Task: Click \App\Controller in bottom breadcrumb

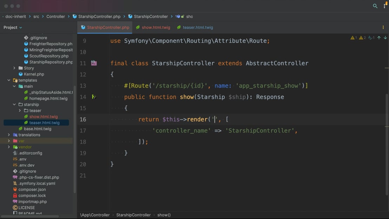Action: click(95, 215)
